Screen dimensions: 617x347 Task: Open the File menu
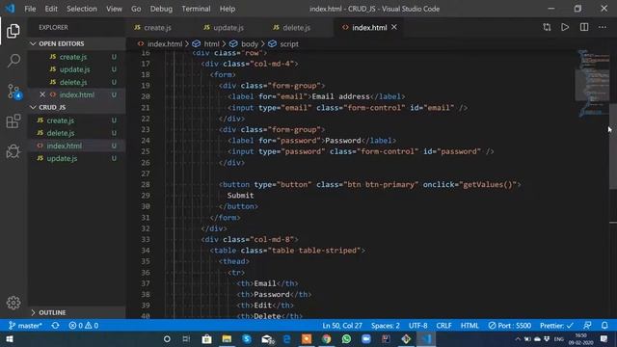pos(30,9)
